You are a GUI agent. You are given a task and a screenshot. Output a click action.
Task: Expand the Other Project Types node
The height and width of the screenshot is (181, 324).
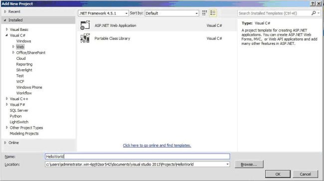(7, 128)
